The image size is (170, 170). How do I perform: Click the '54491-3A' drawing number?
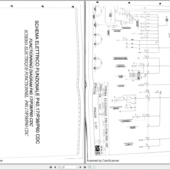[100, 90]
